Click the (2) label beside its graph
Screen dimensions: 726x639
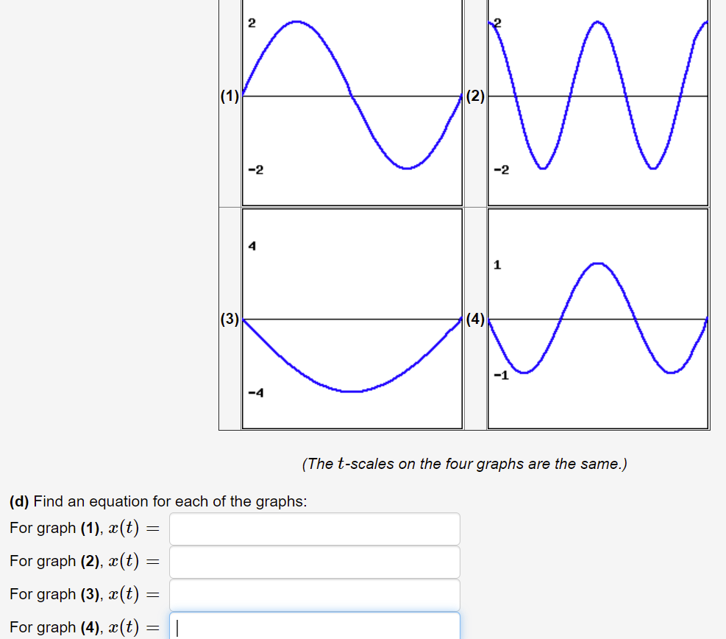pos(475,96)
